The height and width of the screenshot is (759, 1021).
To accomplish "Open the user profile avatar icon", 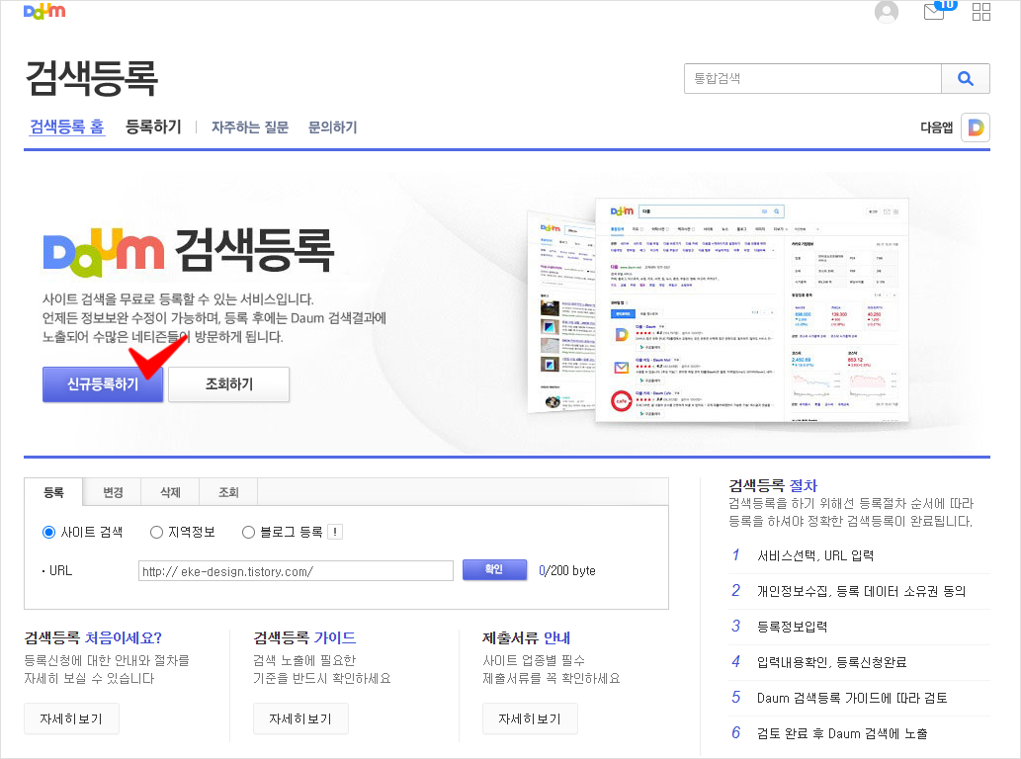I will 887,12.
